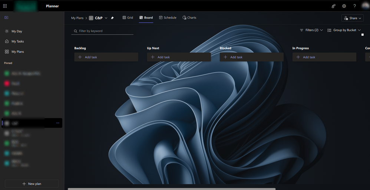The image size is (370, 190).
Task: Click the My Day sun icon
Action: pos(7,31)
